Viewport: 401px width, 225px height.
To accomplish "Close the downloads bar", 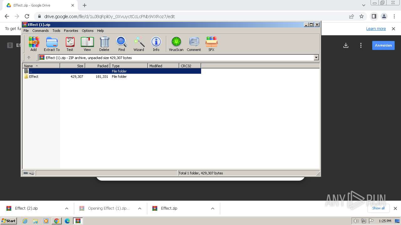I will point(395,208).
